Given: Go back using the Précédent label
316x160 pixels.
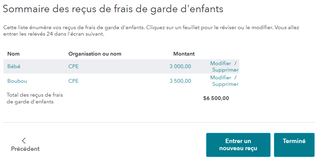Looking at the screenshot, I should click(x=25, y=149).
